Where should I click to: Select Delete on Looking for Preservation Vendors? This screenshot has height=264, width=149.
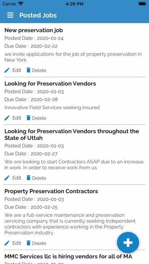[39, 118]
